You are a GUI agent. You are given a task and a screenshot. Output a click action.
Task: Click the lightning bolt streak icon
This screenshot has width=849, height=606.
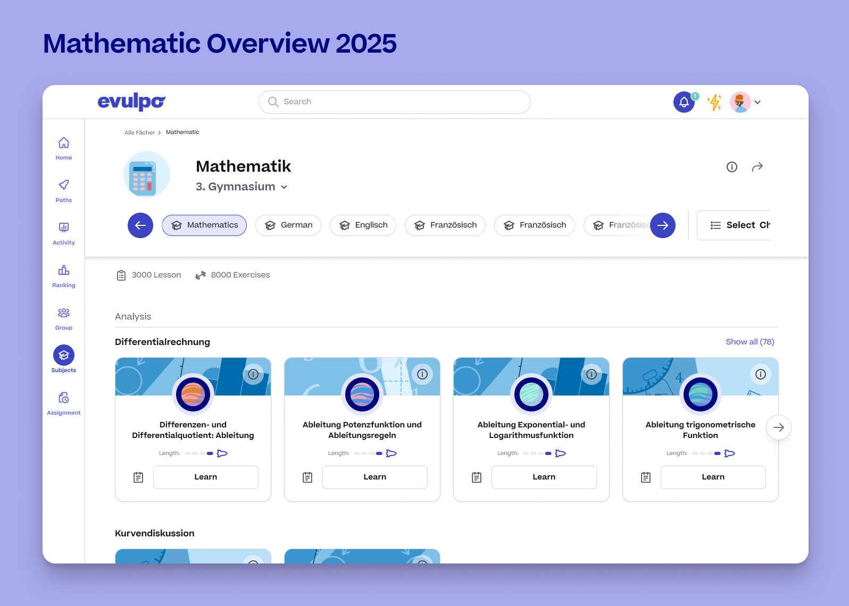tap(714, 102)
